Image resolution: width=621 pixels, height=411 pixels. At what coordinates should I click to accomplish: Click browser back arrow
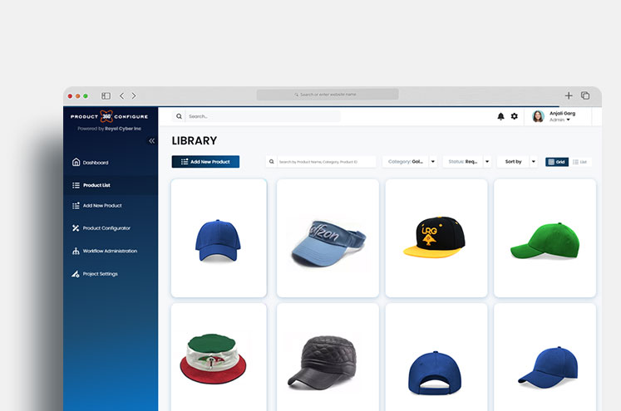(121, 95)
